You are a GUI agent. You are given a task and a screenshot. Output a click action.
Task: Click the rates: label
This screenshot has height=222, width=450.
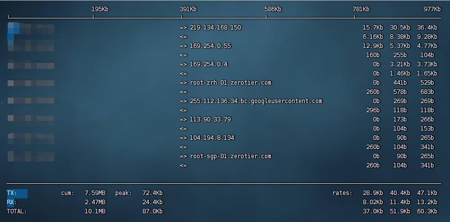coord(342,193)
